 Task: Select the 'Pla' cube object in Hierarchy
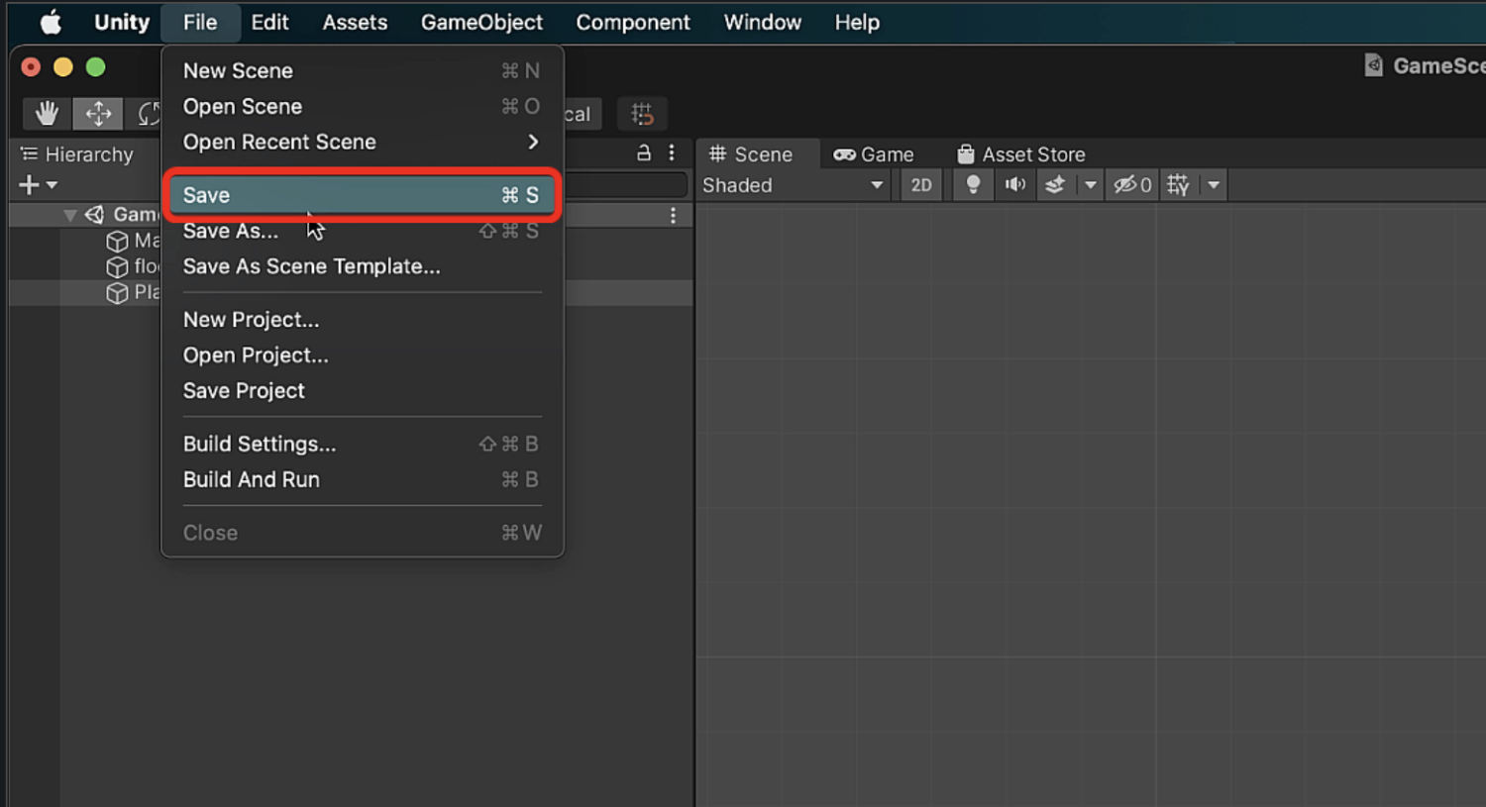134,292
